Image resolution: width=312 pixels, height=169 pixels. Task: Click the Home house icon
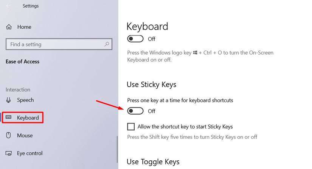point(9,27)
